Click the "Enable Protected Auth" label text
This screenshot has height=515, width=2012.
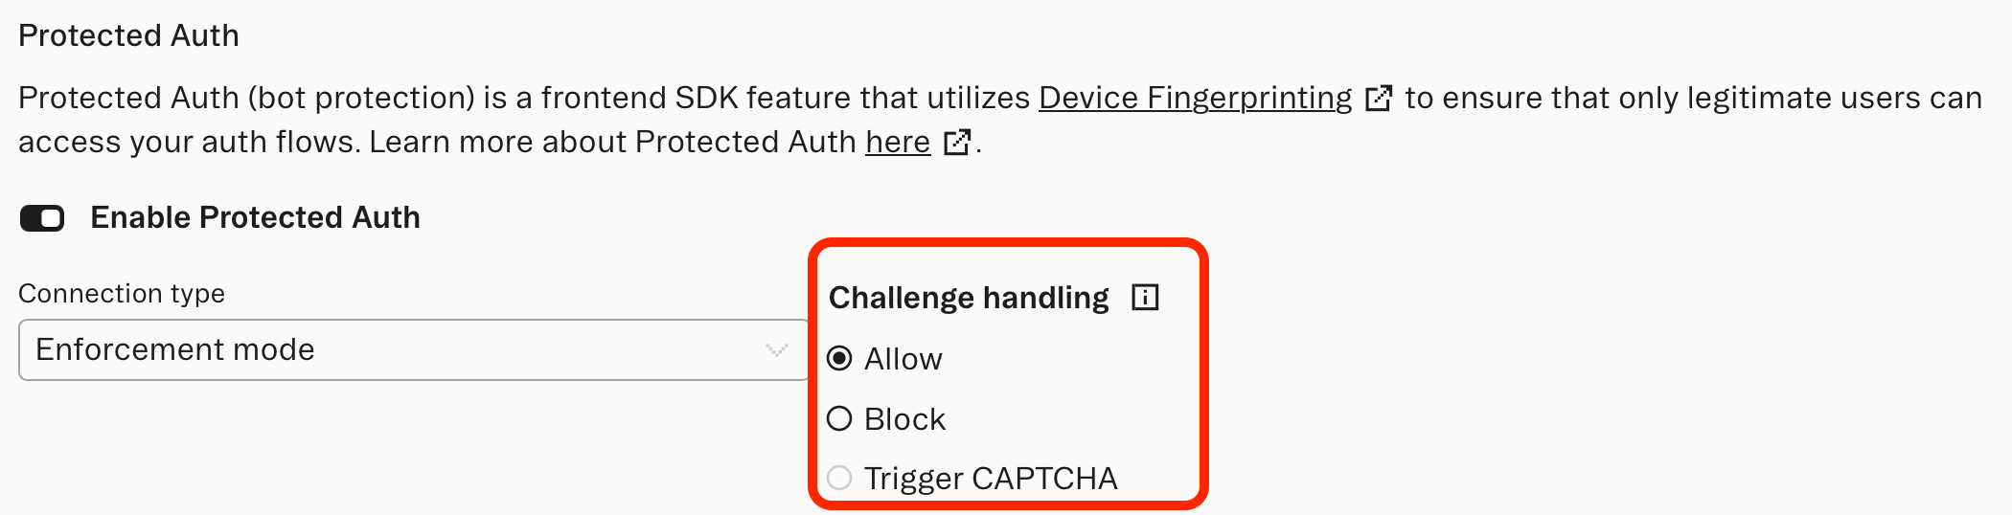[x=255, y=217]
